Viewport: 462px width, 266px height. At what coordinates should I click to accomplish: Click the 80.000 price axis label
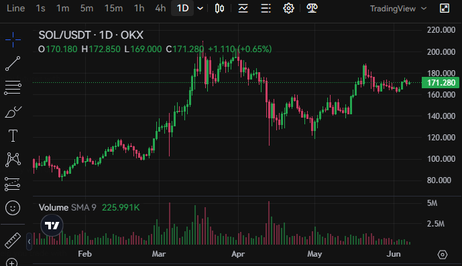439,180
